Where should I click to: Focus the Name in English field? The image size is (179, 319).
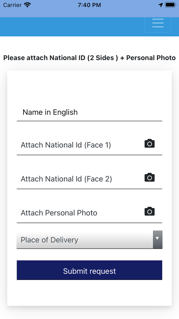click(x=89, y=112)
